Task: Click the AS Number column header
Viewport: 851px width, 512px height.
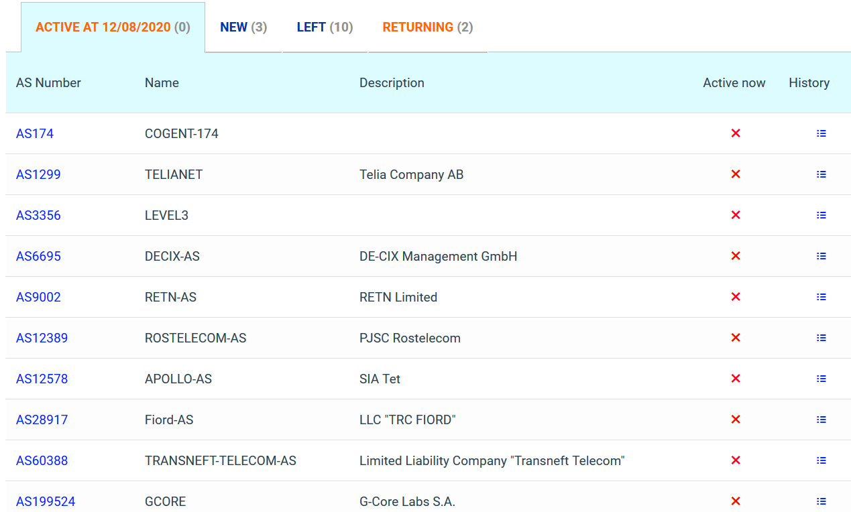Action: pyautogui.click(x=48, y=83)
